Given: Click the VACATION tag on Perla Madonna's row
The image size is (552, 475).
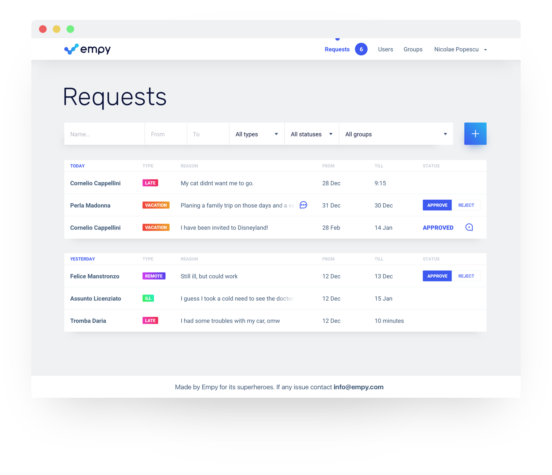Looking at the screenshot, I should (156, 205).
